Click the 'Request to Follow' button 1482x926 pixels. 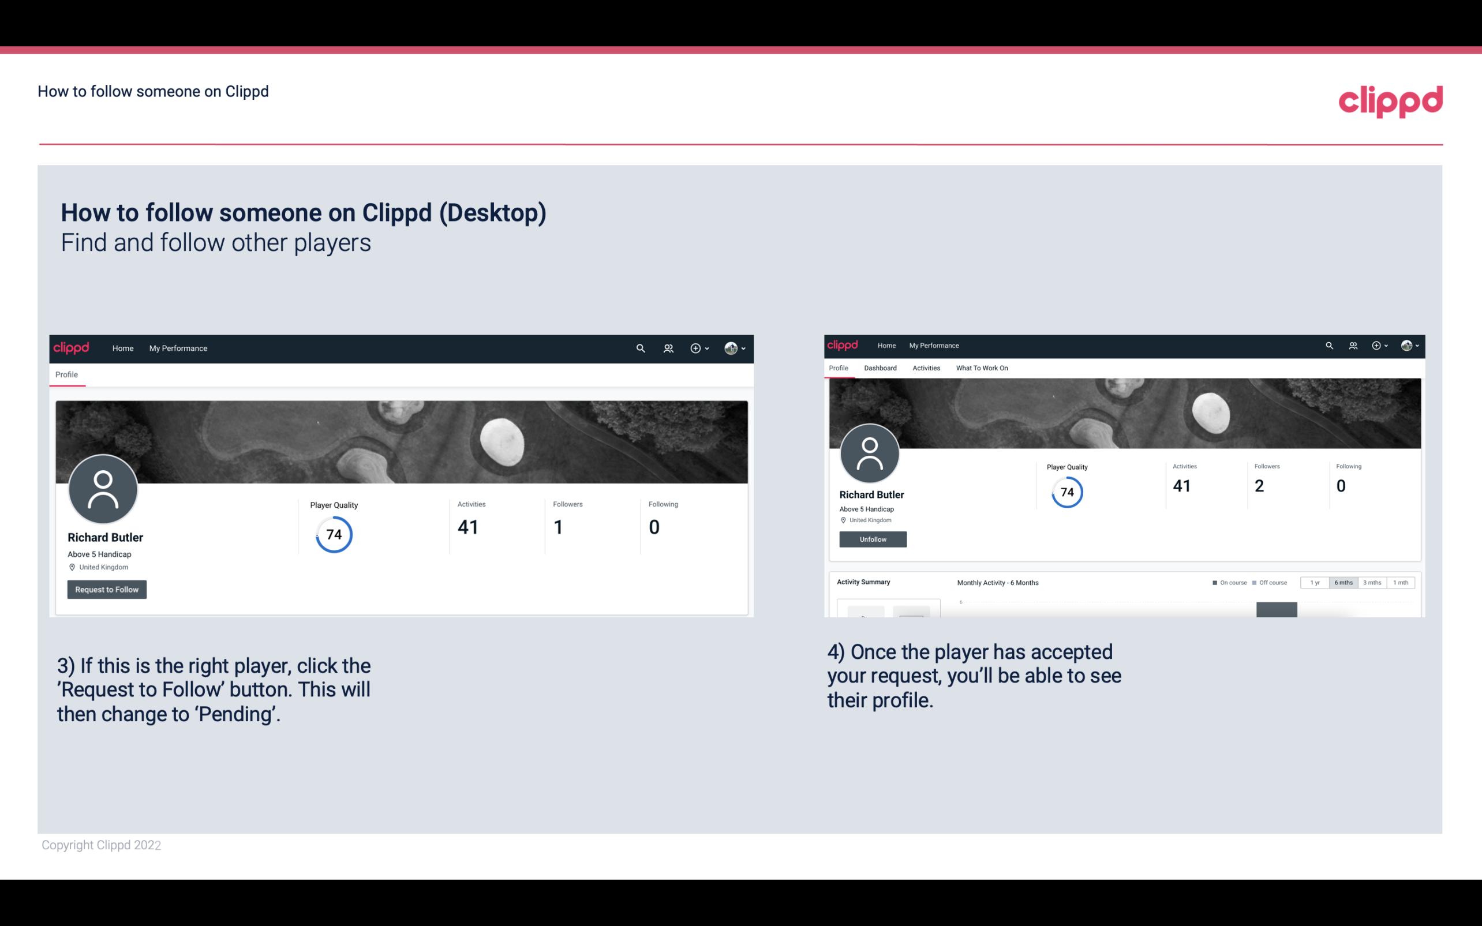point(106,589)
